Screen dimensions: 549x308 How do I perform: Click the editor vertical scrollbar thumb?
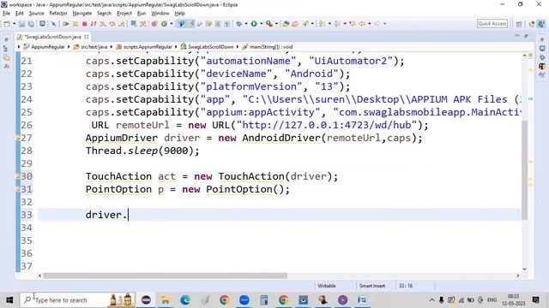click(524, 169)
